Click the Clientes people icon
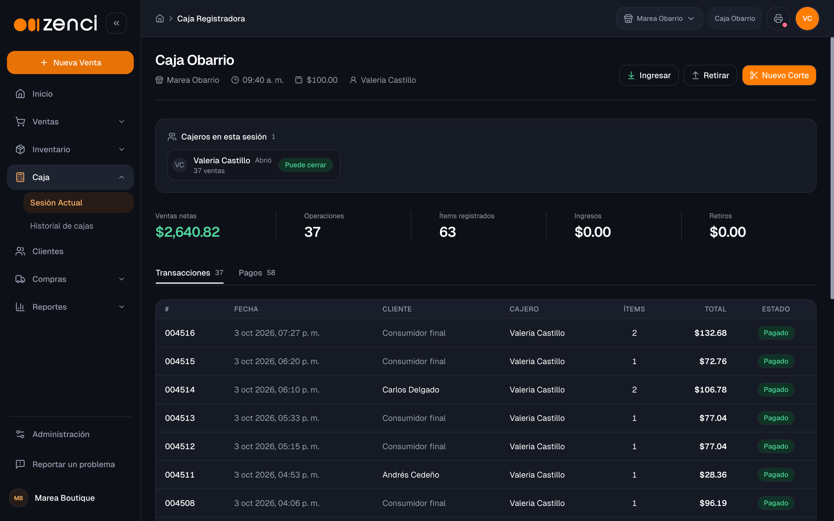This screenshot has height=521, width=834. click(20, 251)
